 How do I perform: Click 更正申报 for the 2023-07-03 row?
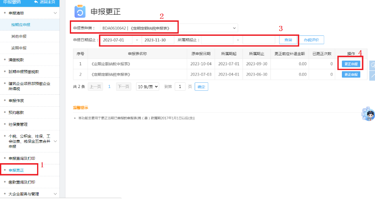click(351, 74)
